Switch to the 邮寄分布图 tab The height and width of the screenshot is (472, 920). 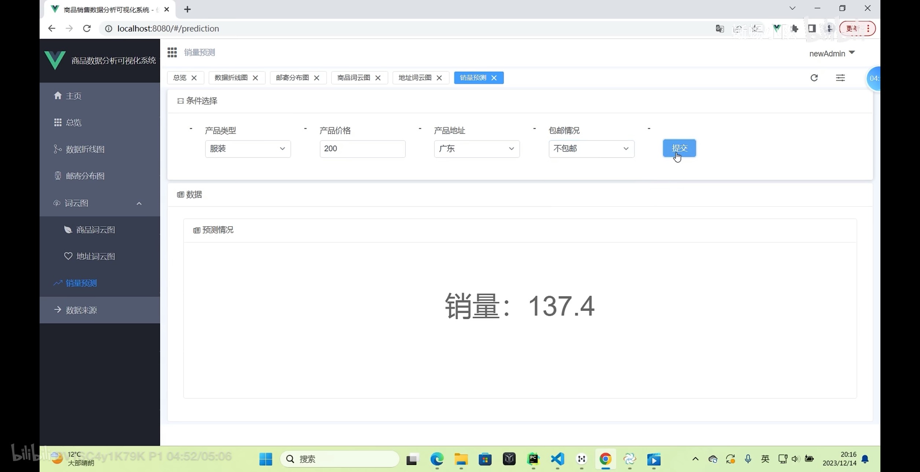(x=292, y=78)
